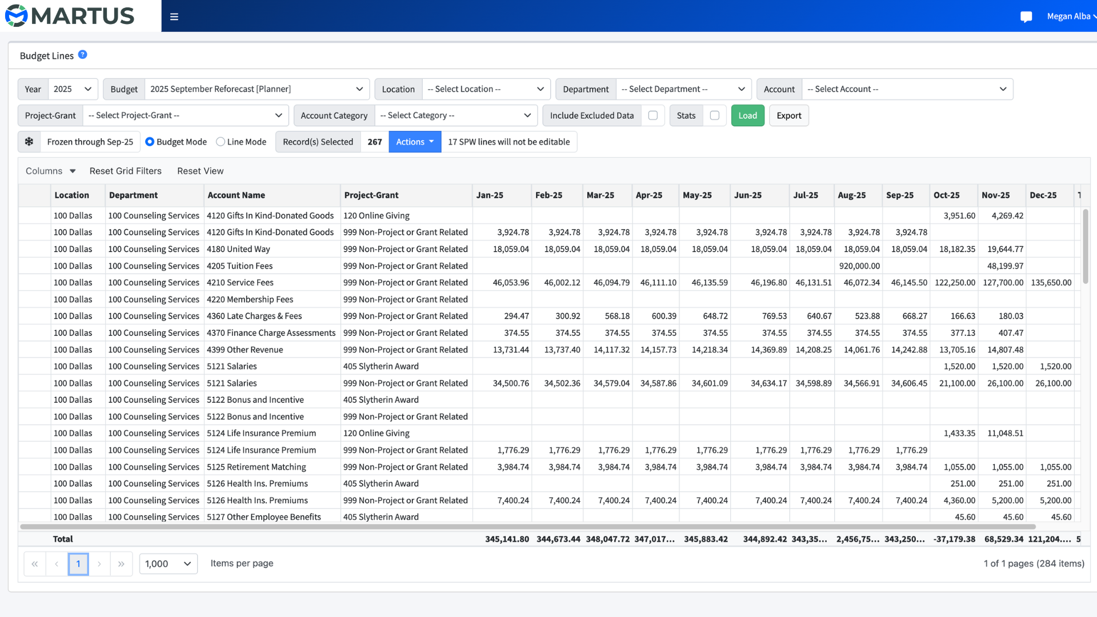Tick the Stats checkbox
Screen dimensions: 1097x617
coord(715,115)
